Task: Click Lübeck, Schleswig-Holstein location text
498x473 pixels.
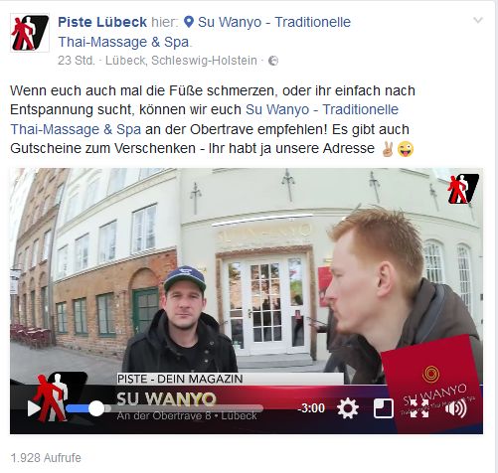Action: [x=181, y=61]
